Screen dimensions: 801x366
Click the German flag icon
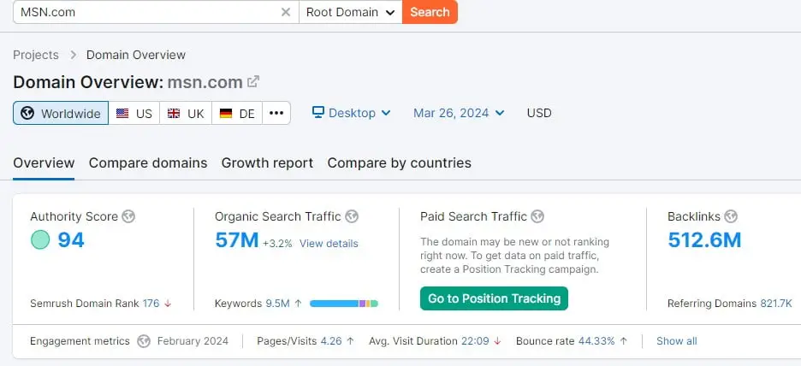coord(226,113)
